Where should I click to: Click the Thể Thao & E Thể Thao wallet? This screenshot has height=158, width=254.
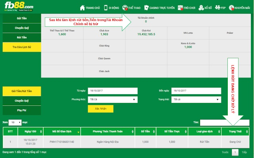coord(62,32)
